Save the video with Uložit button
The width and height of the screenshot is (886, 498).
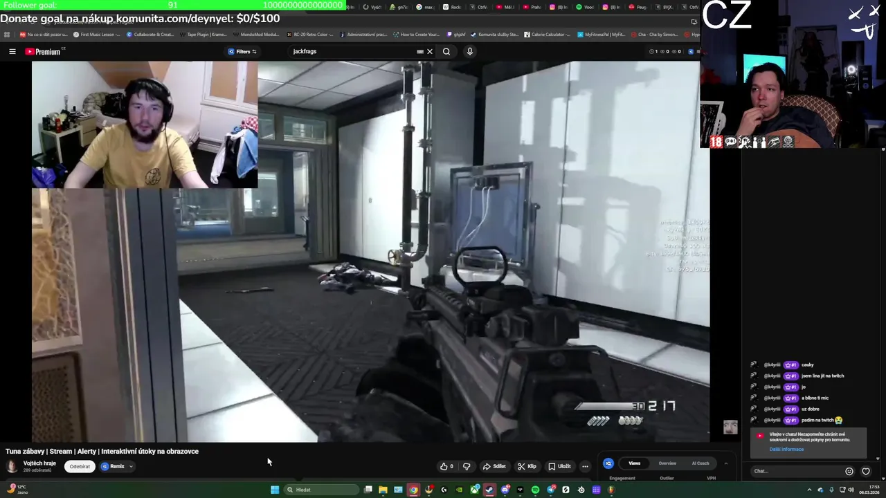(x=559, y=466)
